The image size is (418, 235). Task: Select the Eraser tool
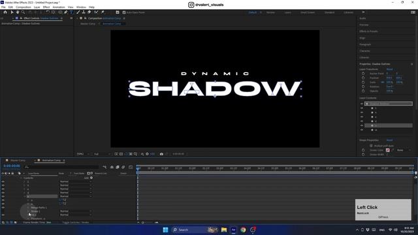[89, 12]
